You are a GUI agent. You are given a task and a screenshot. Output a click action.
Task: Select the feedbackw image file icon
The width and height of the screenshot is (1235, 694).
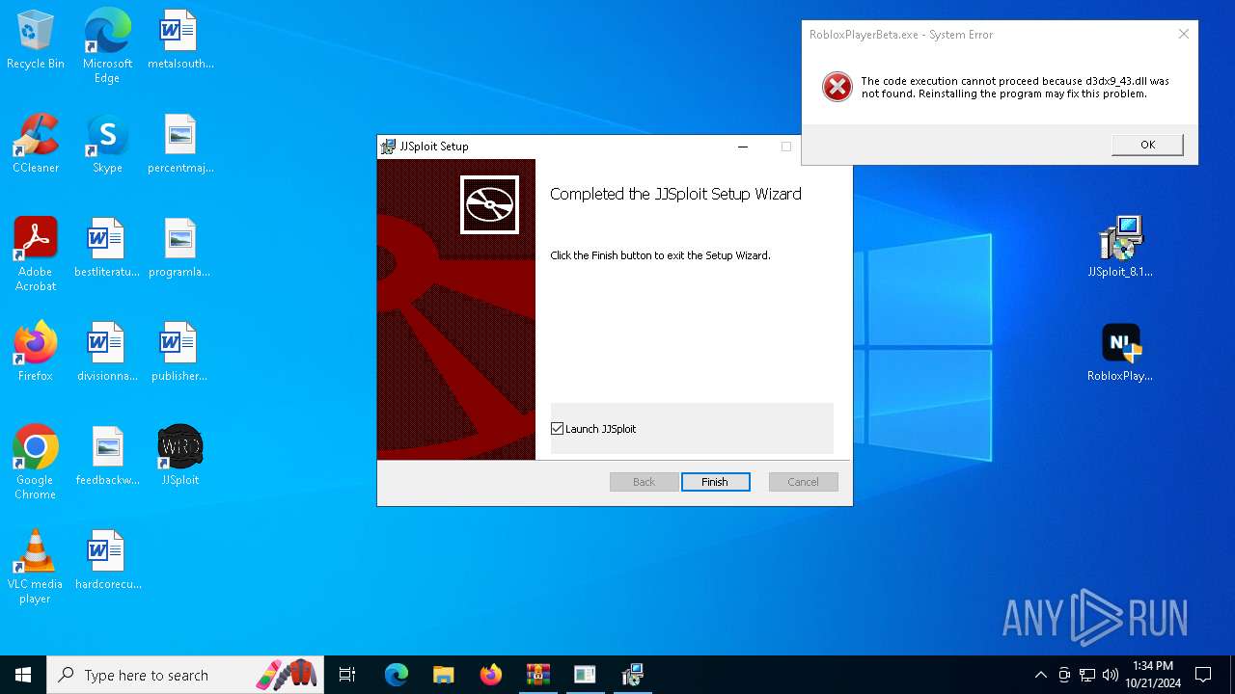tap(107, 457)
